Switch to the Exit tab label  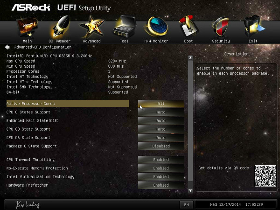[x=253, y=41]
